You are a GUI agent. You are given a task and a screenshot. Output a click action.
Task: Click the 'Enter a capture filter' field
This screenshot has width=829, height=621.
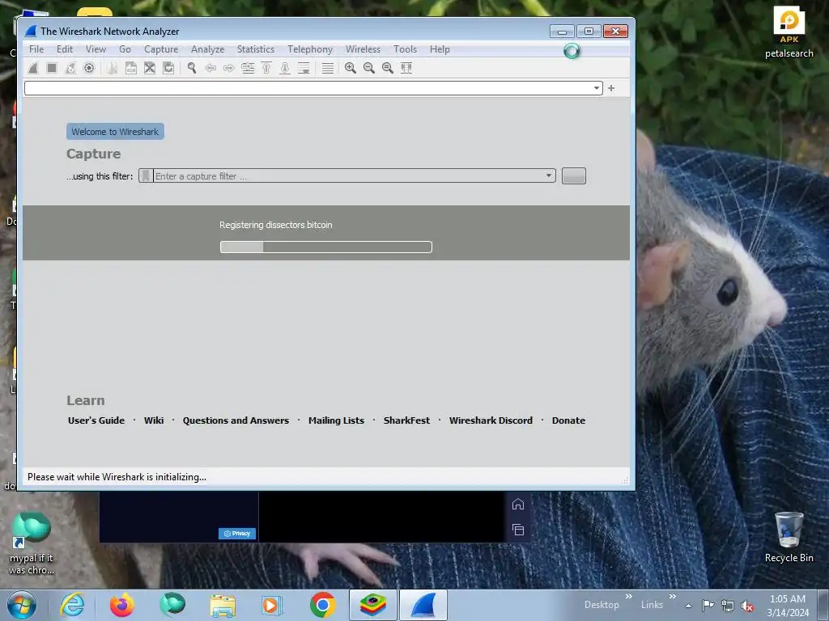(348, 175)
